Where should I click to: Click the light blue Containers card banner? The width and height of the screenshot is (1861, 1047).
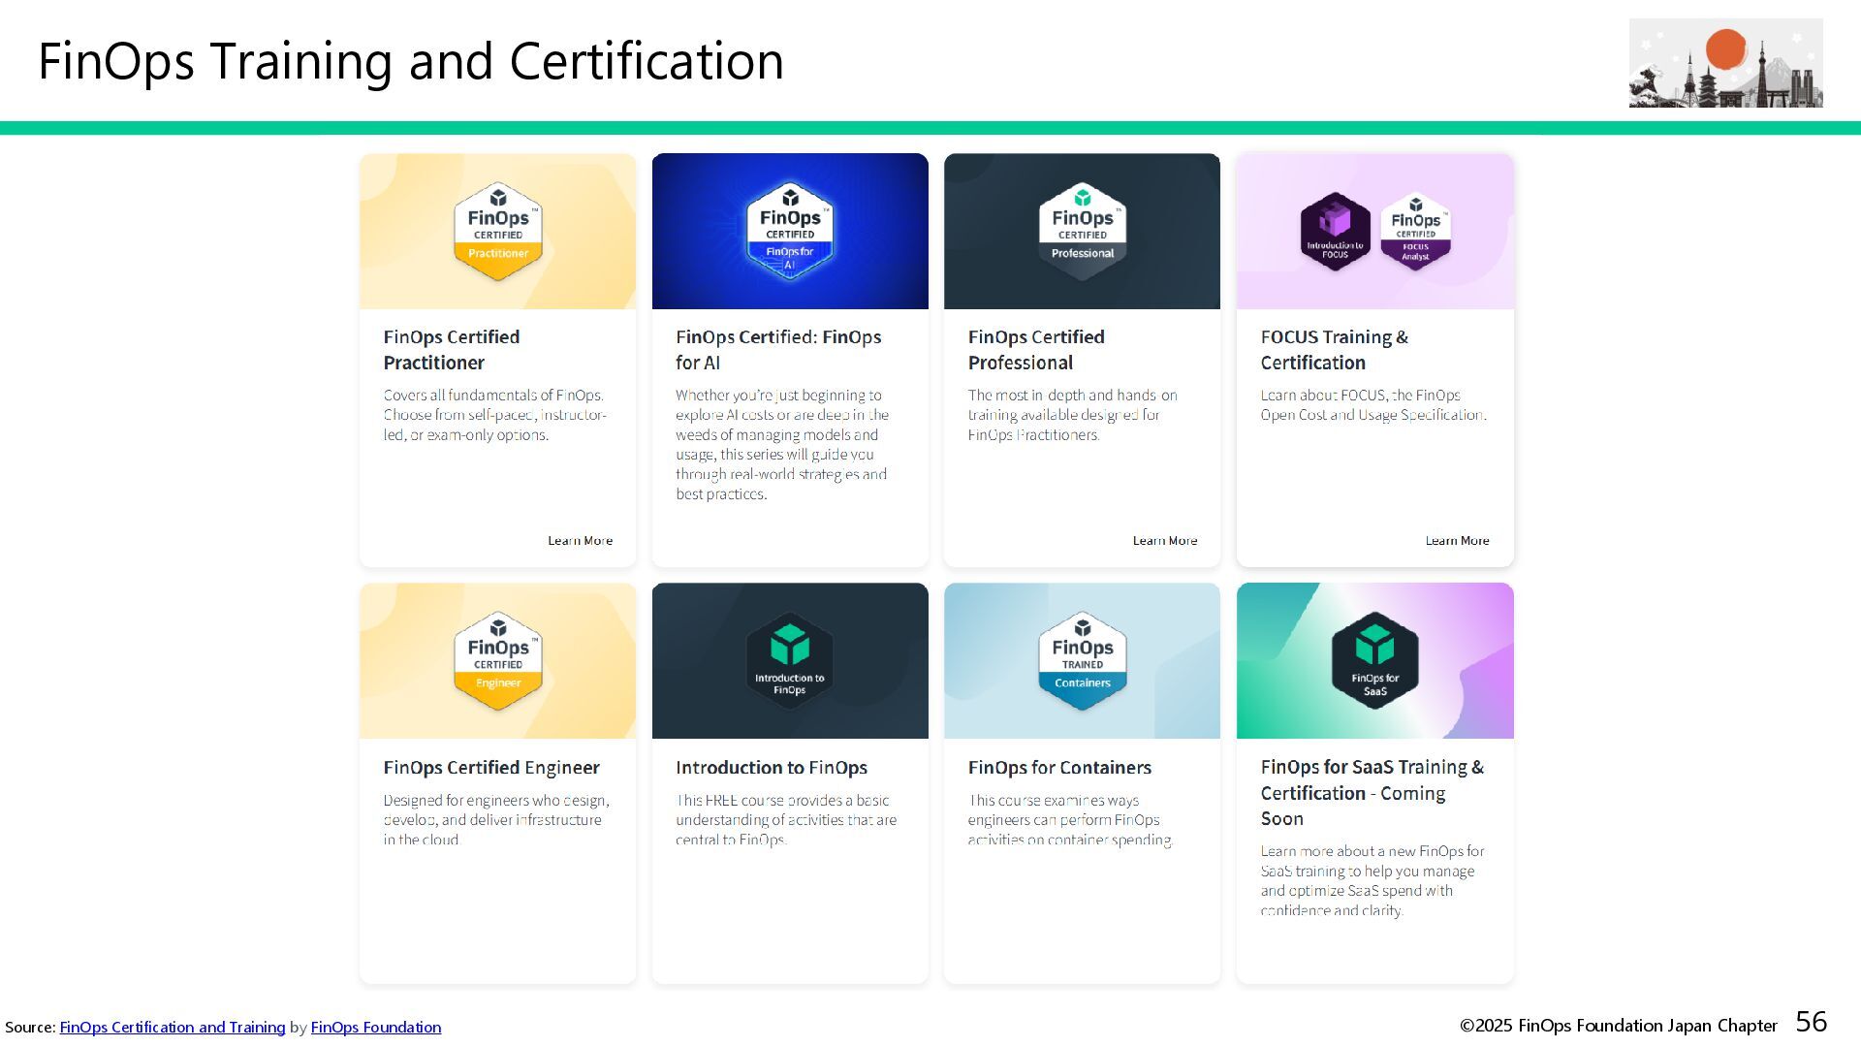click(1083, 660)
